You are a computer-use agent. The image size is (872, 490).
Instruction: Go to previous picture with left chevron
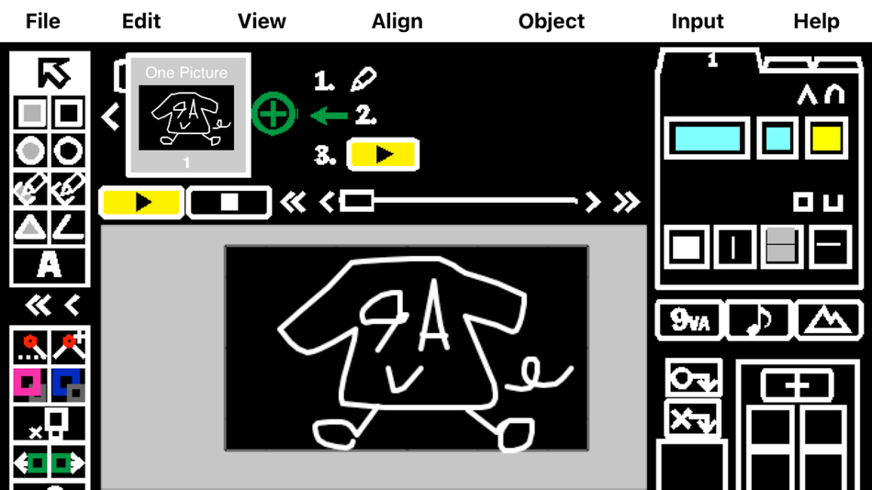[110, 117]
